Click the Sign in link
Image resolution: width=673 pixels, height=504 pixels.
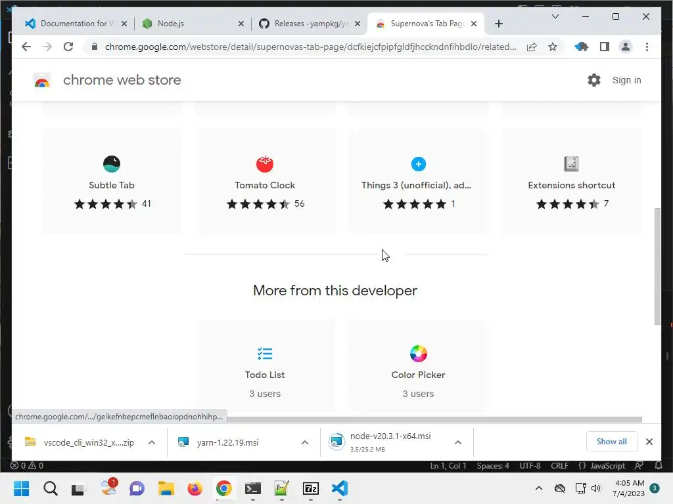(626, 80)
